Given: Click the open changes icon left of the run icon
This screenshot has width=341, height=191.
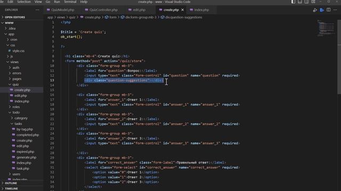Looking at the screenshot, I should (x=315, y=10).
